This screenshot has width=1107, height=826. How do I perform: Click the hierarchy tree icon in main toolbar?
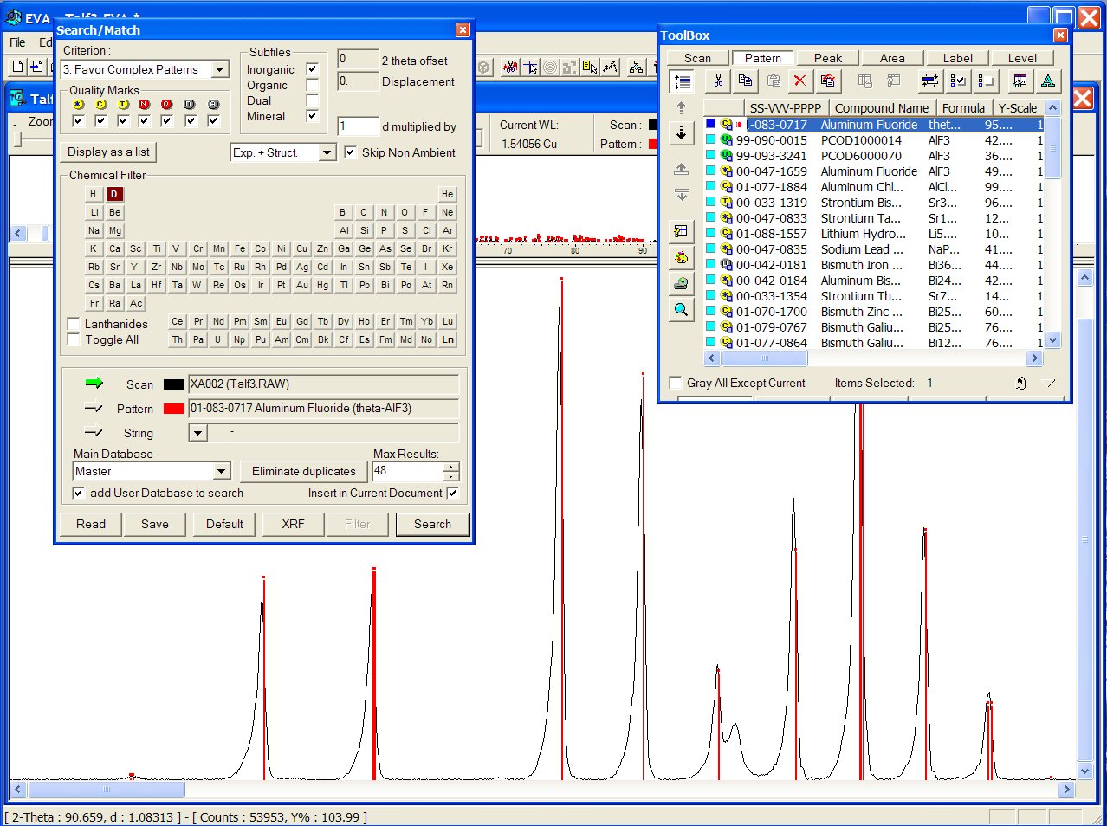point(637,67)
